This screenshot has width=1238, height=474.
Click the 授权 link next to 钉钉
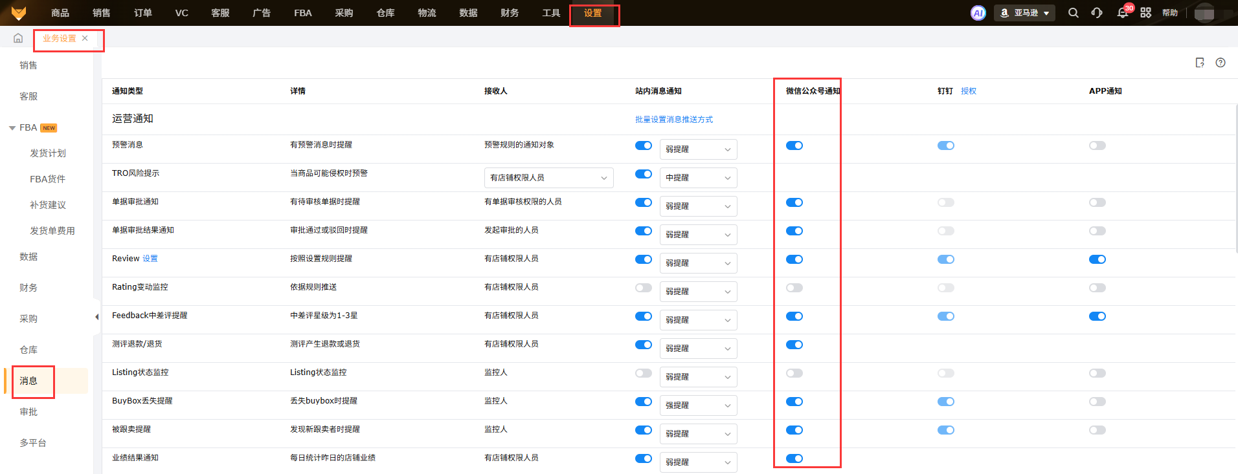pos(969,91)
